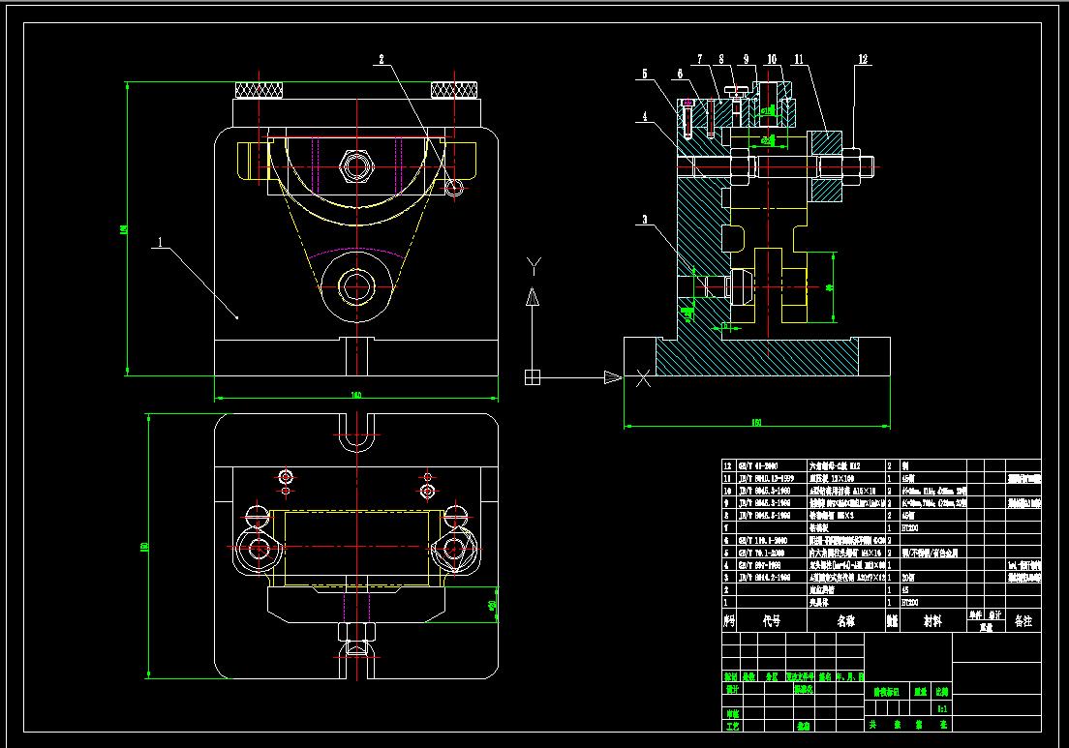Click the 批准 title block label

point(803,727)
